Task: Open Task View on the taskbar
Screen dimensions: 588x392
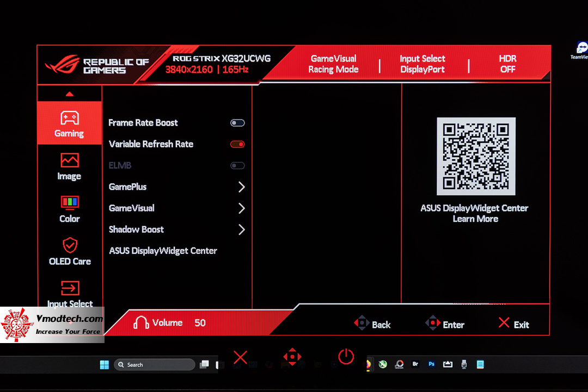Action: (204, 364)
